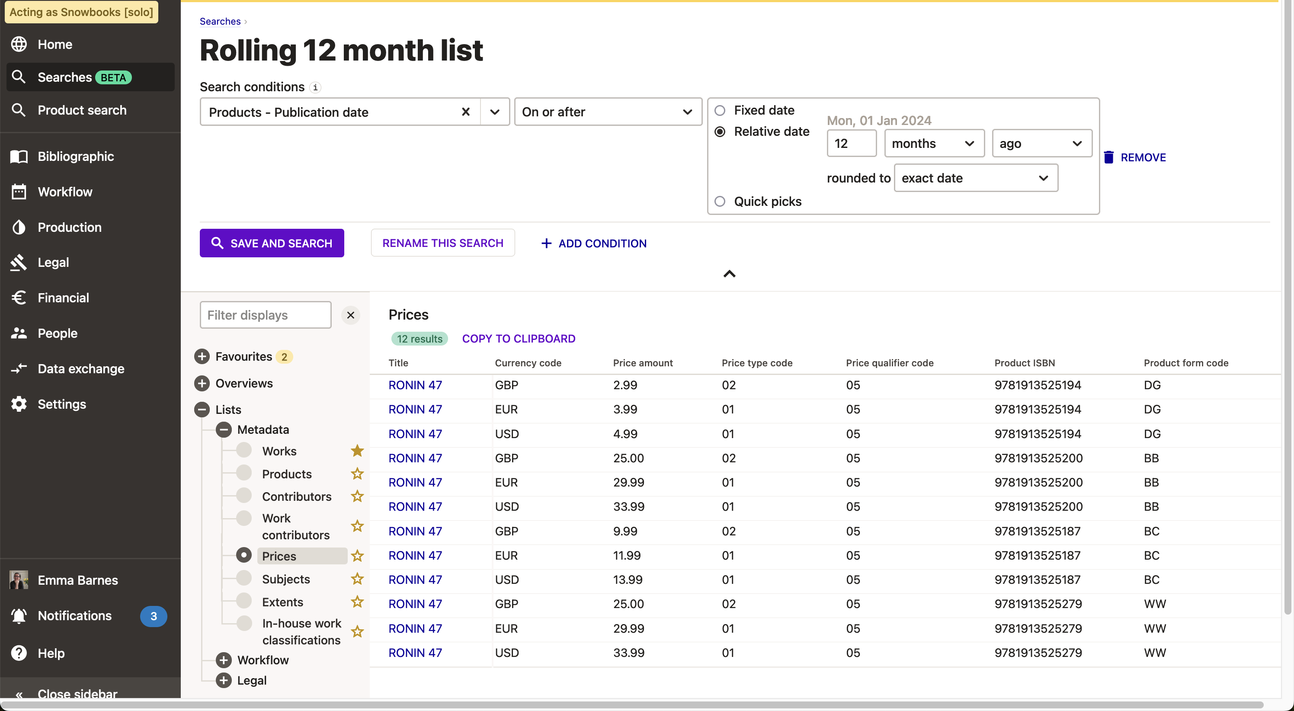Click COPY TO CLIPBOARD button
The width and height of the screenshot is (1294, 711).
click(518, 339)
